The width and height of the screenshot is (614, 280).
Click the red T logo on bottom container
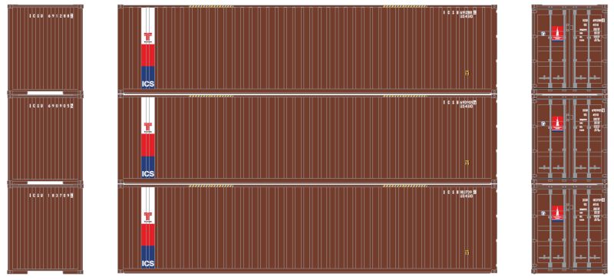coord(148,216)
